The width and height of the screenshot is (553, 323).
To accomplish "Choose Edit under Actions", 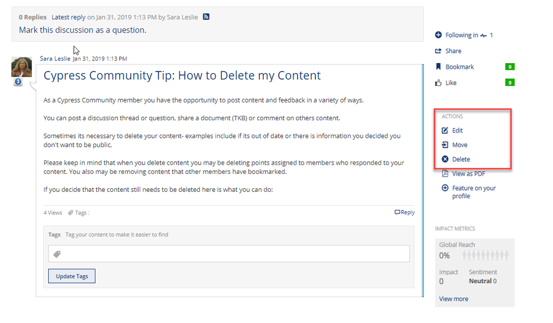I will [458, 130].
